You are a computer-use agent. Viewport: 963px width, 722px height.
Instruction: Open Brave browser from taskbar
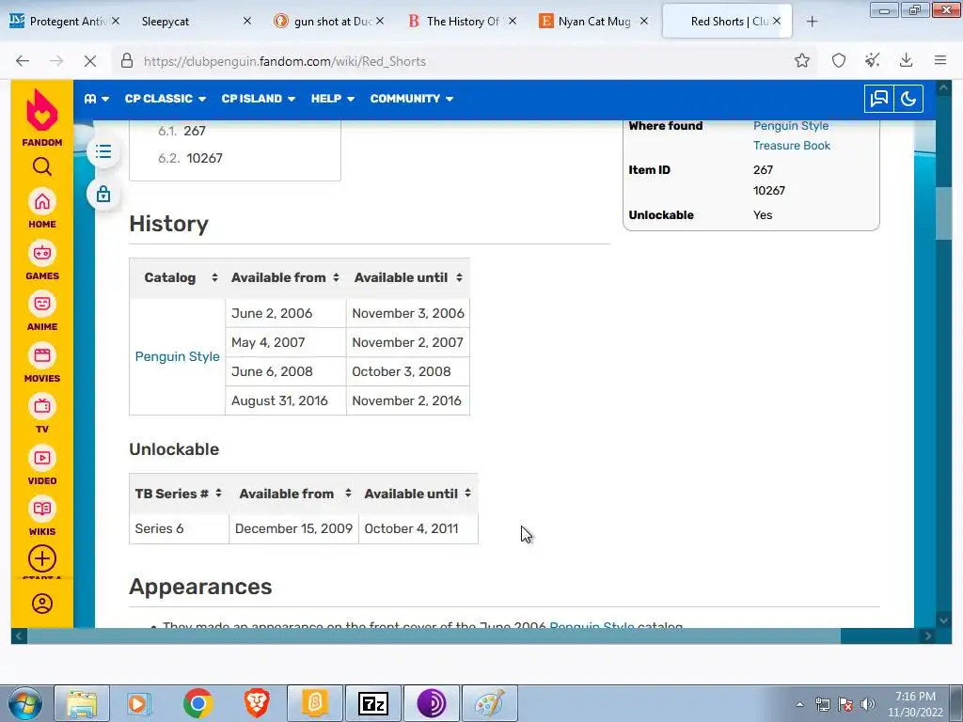pos(257,703)
